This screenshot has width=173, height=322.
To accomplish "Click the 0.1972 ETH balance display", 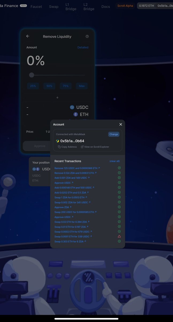I will (x=147, y=6).
